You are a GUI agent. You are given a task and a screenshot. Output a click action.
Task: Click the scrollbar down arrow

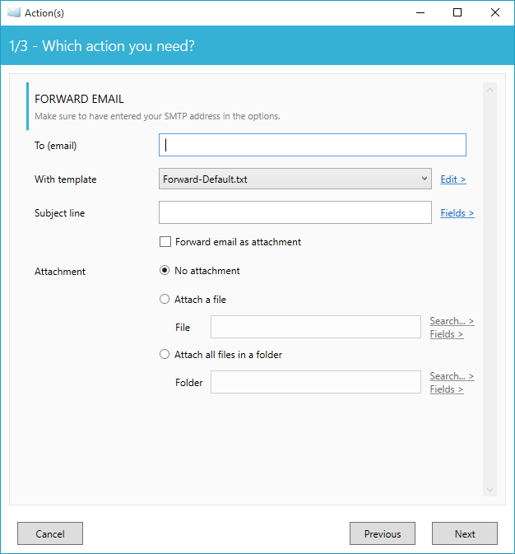pos(489,490)
